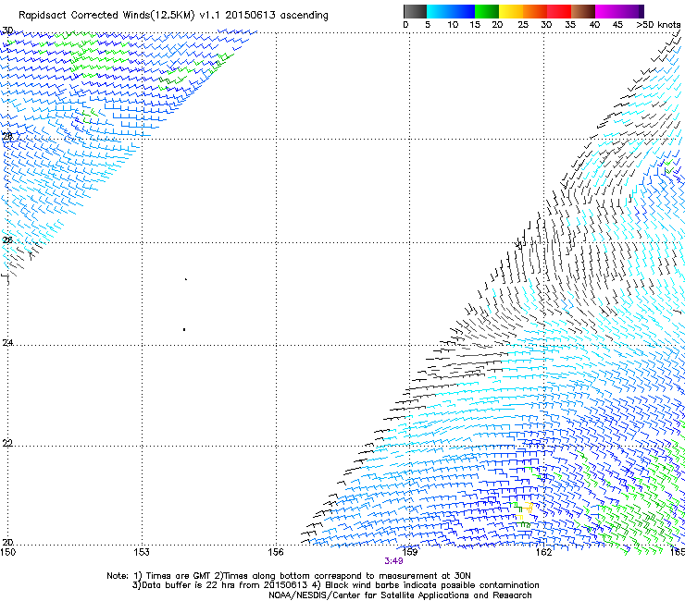The width and height of the screenshot is (685, 601).
Task: Click the longitude label '162'
Action: [x=543, y=552]
